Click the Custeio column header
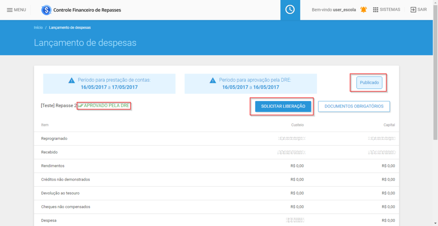The height and width of the screenshot is (226, 438). (x=297, y=125)
